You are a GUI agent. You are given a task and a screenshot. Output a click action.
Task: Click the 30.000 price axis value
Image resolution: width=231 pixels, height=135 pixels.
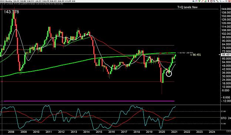point(226,76)
